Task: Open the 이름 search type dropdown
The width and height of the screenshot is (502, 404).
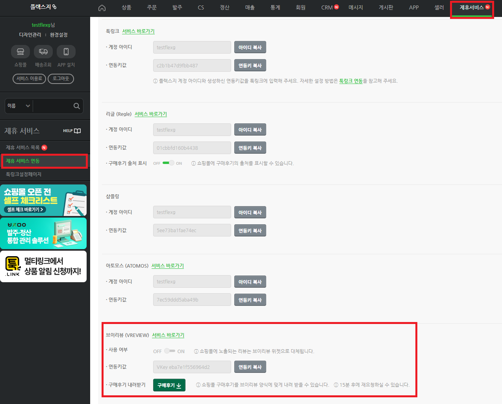Action: (x=19, y=106)
